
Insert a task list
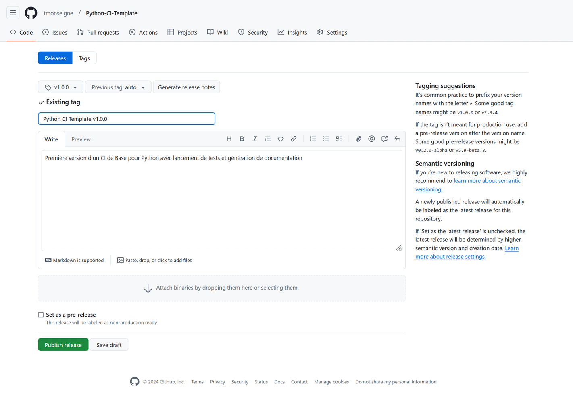point(339,139)
